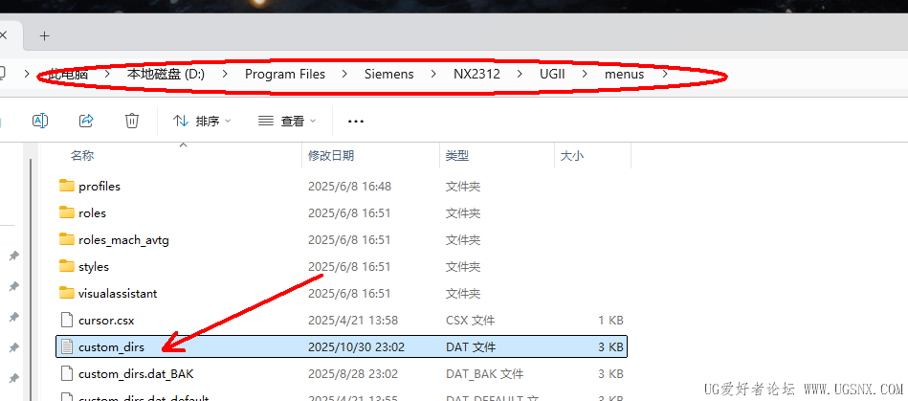Image resolution: width=908 pixels, height=401 pixels.
Task: Click date 2025/4/21 13:58
Action: [353, 320]
